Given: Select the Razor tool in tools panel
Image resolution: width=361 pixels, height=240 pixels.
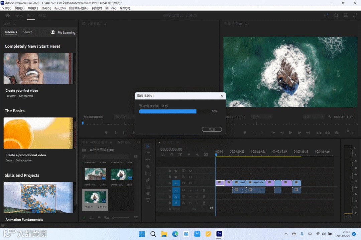Looking at the screenshot, I should click(x=148, y=166).
